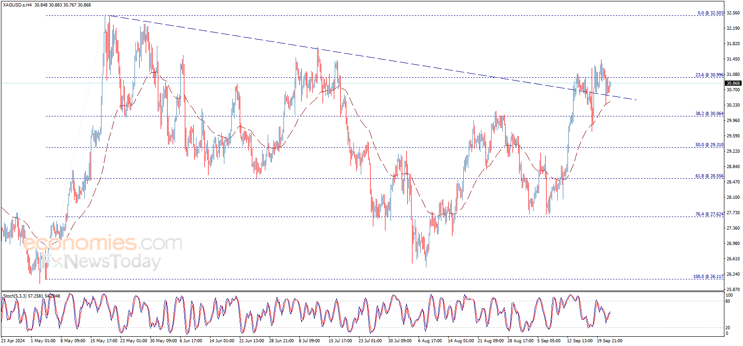The height and width of the screenshot is (346, 743).
Task: Select the 19 Sep 21:00 date marker
Action: (609, 341)
